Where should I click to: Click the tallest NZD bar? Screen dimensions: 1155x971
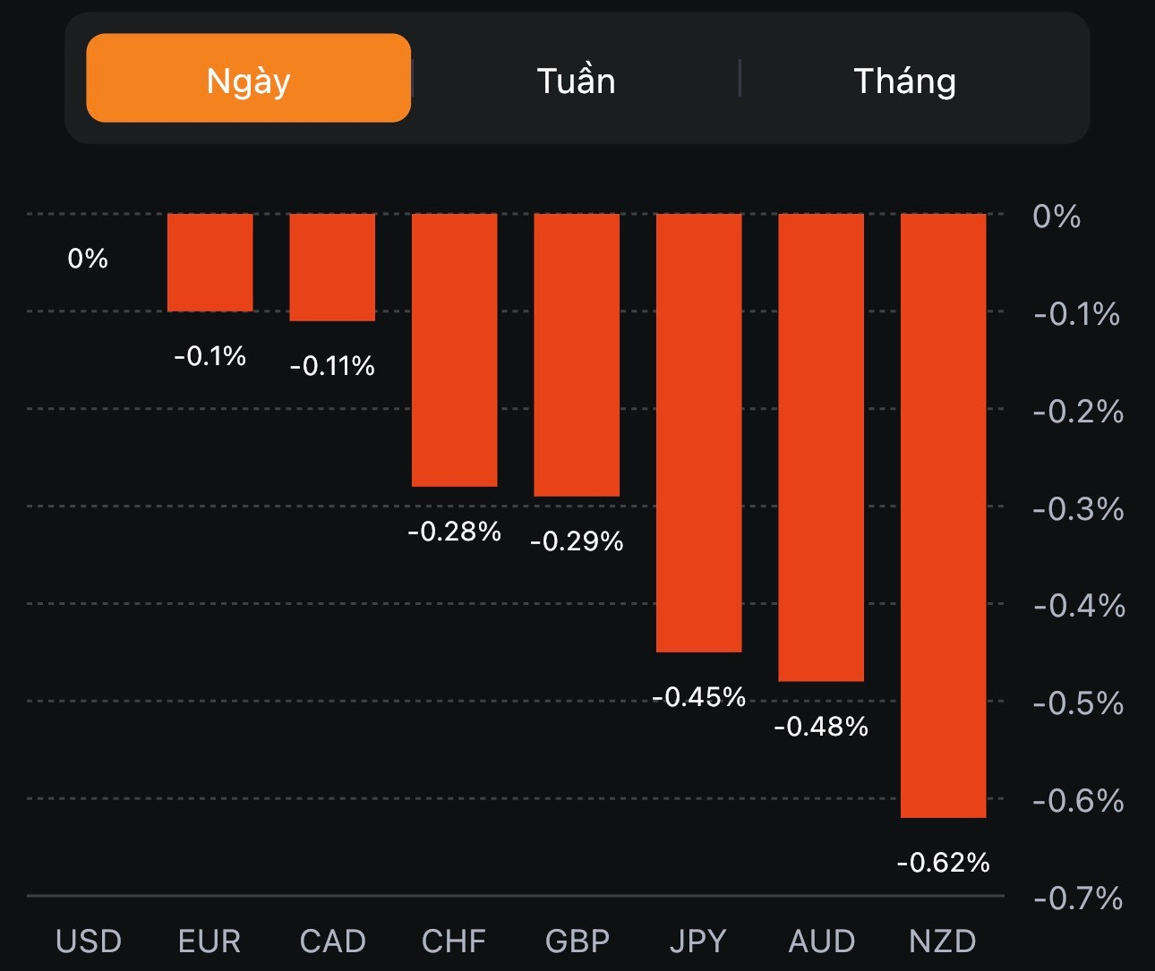[x=944, y=515]
